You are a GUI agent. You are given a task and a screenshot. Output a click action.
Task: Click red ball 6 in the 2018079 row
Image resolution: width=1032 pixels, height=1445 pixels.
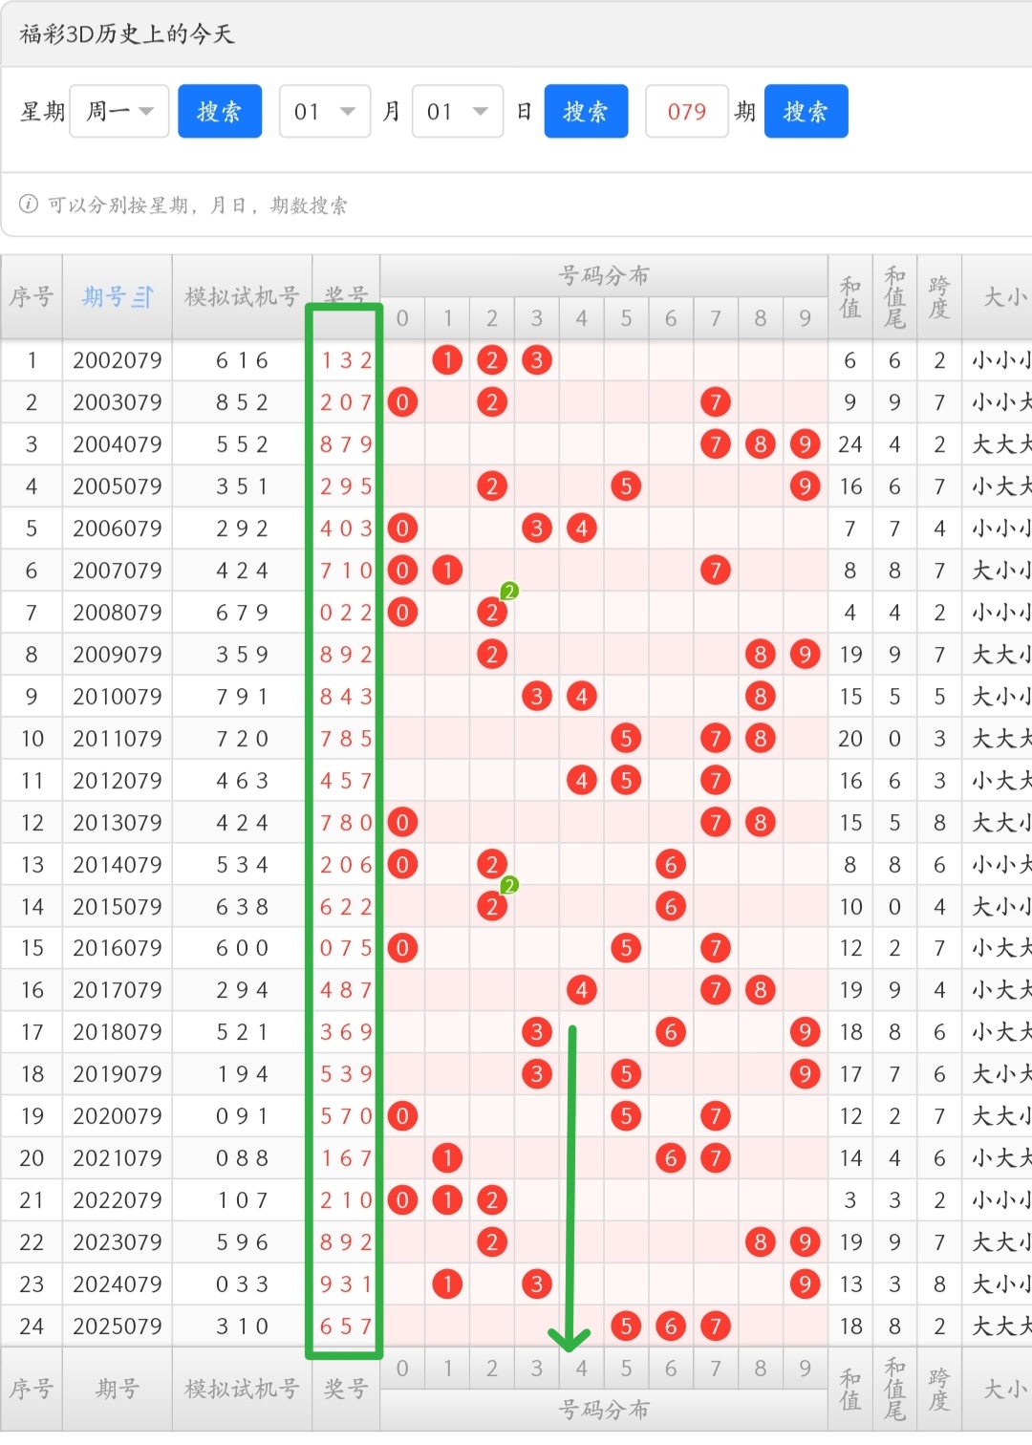671,1032
